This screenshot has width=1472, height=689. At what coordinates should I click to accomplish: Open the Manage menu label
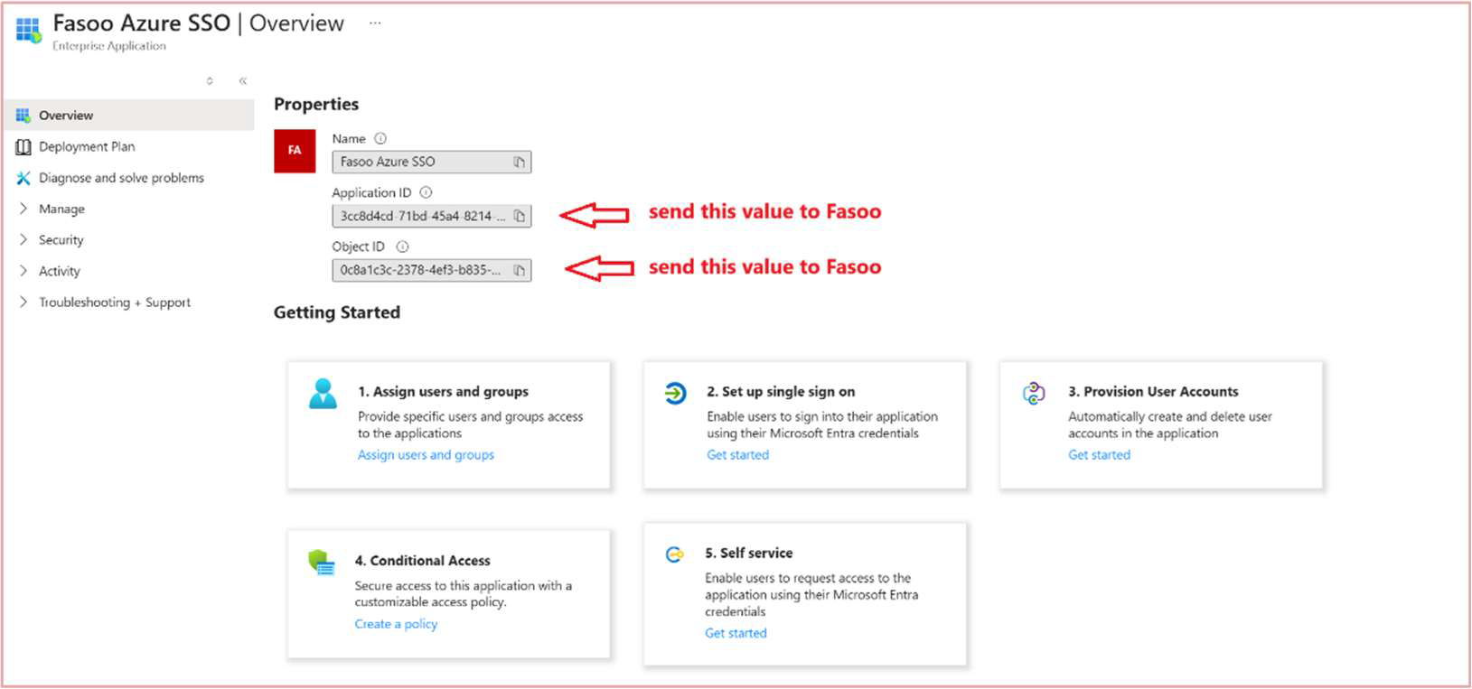tap(61, 209)
